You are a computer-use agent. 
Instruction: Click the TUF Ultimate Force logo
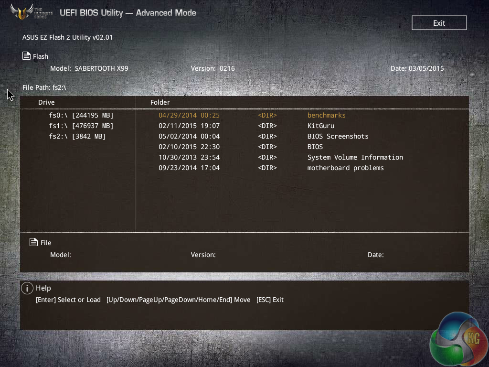31,12
